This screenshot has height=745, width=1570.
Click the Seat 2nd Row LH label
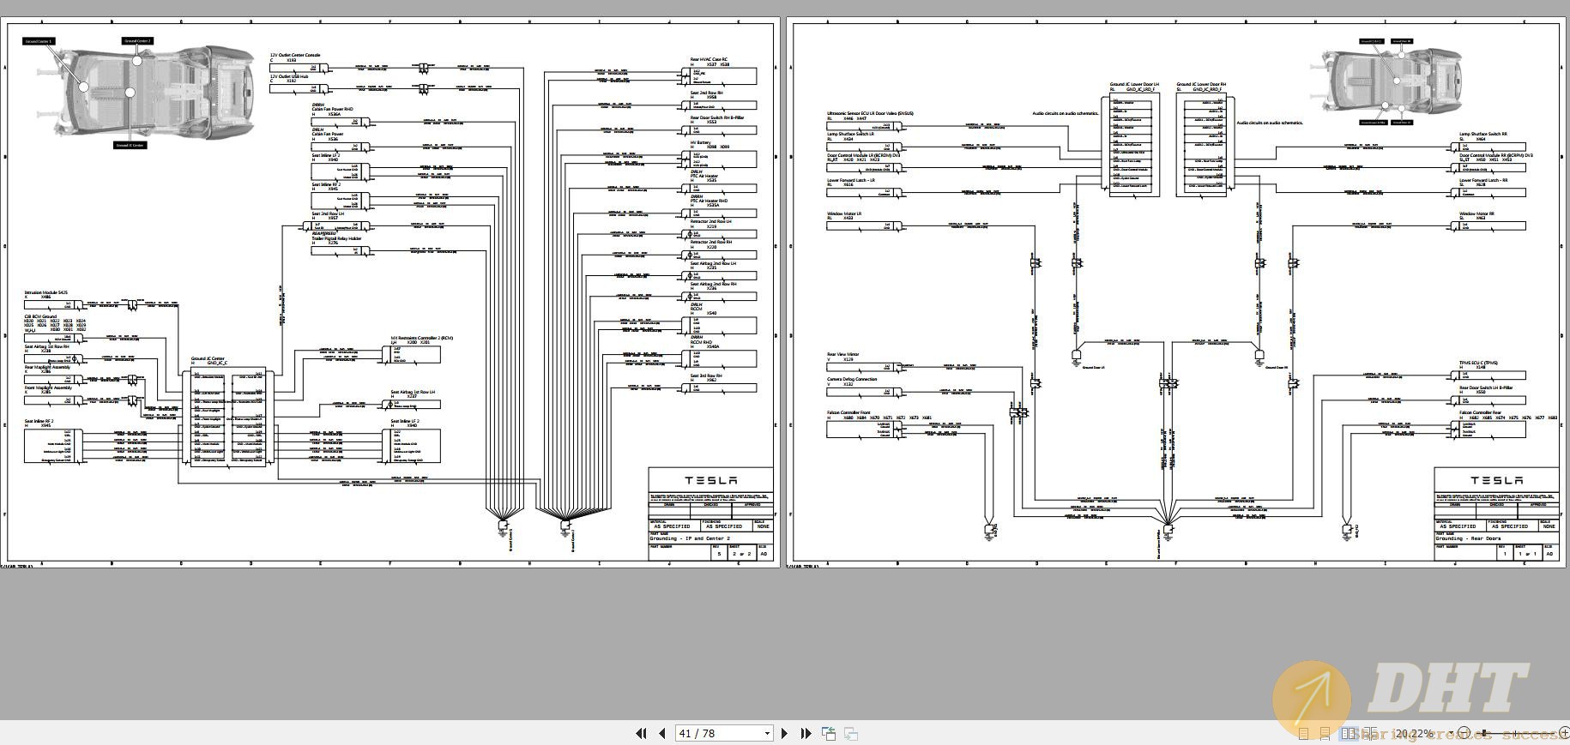click(328, 213)
